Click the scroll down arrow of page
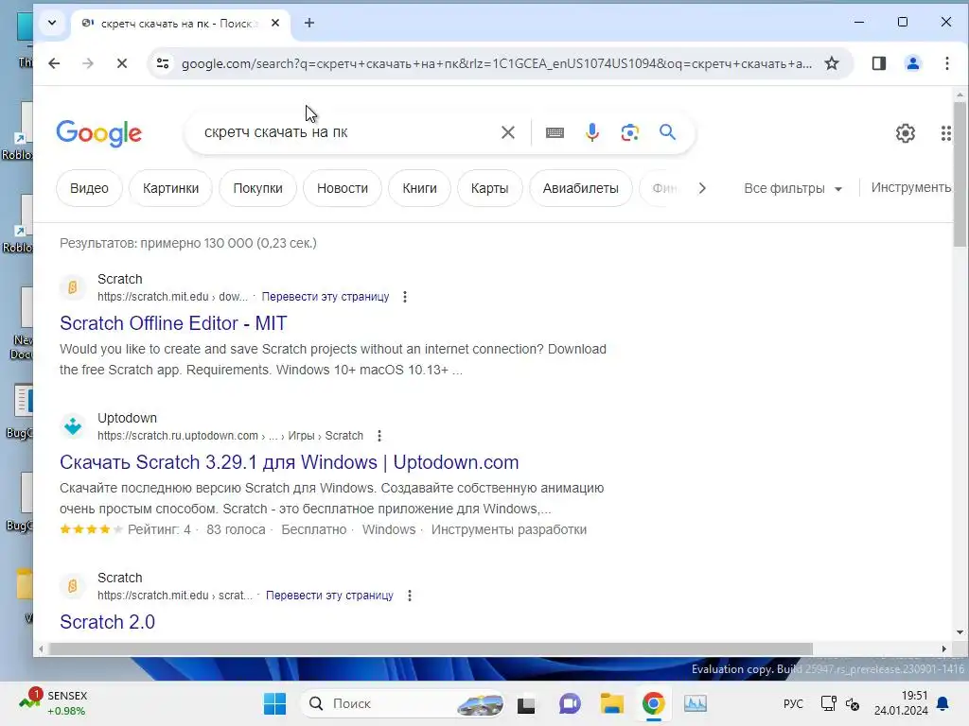 [x=960, y=632]
